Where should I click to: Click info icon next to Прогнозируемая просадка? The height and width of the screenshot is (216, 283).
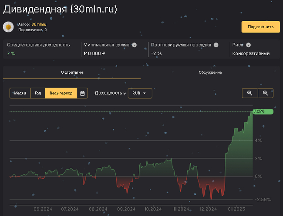[215, 45]
